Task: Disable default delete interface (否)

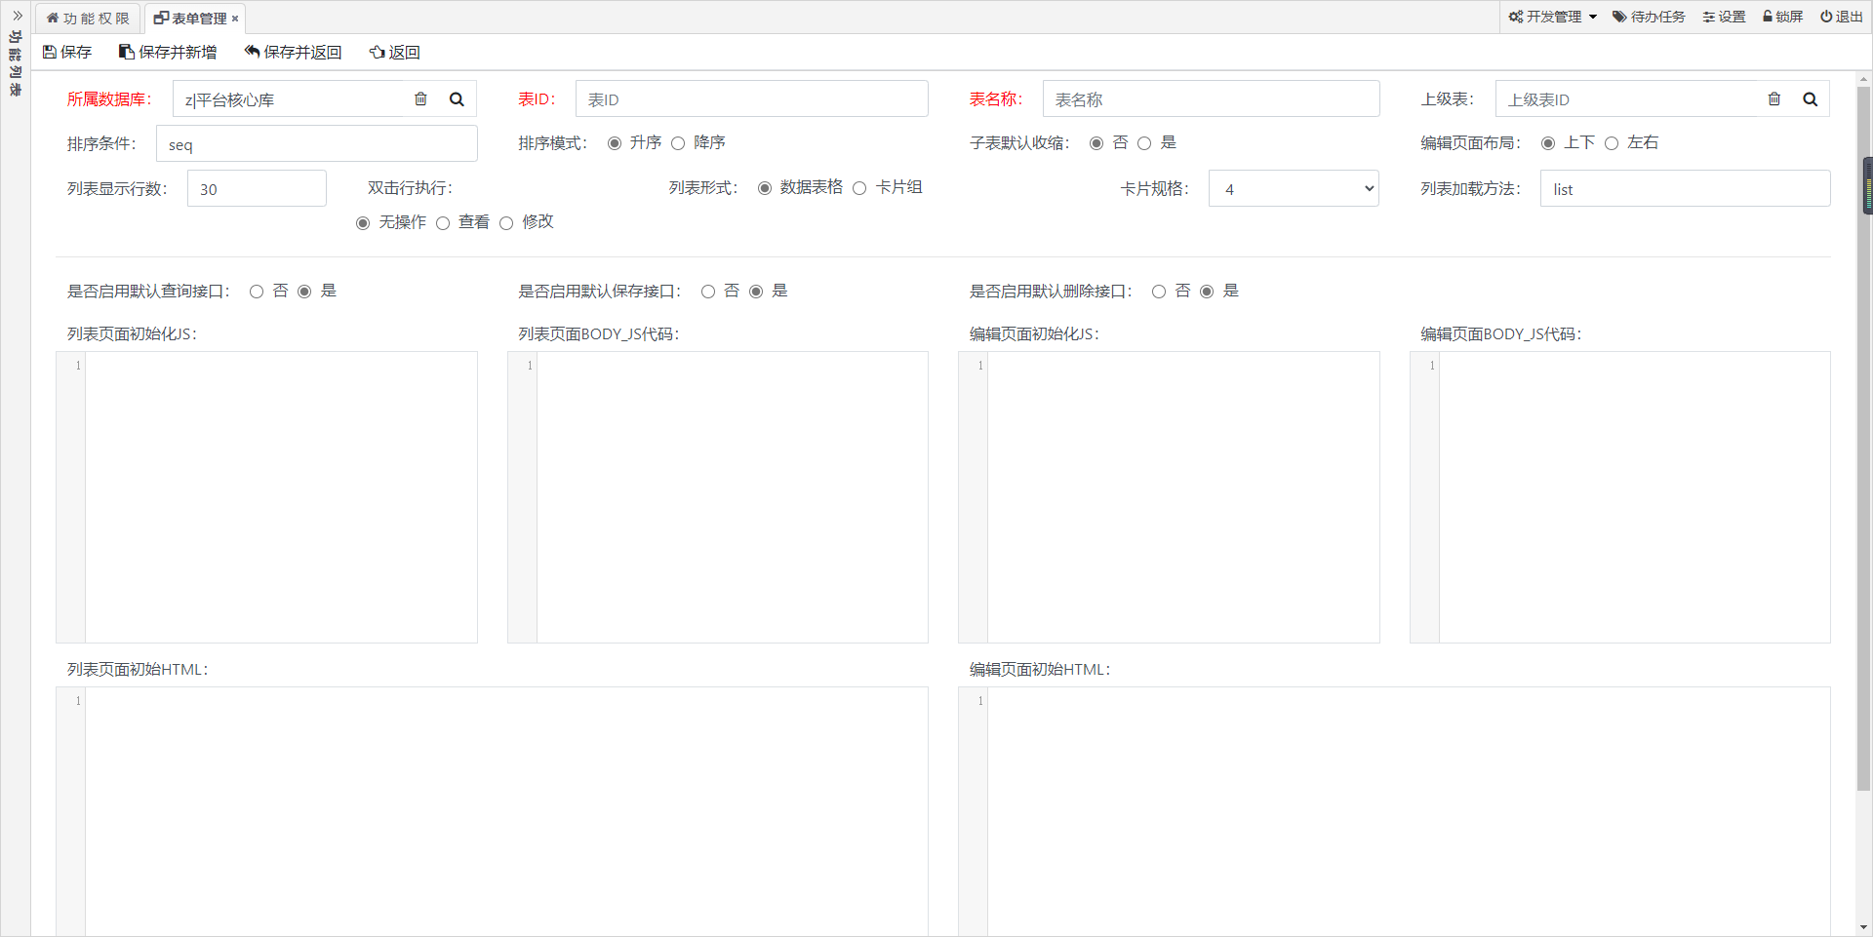Action: (x=1159, y=292)
